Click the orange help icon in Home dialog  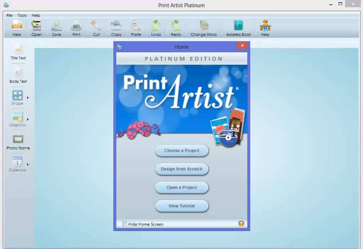point(241,223)
